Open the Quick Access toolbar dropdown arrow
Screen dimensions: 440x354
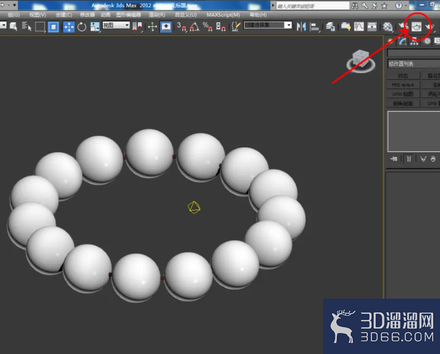14,5
